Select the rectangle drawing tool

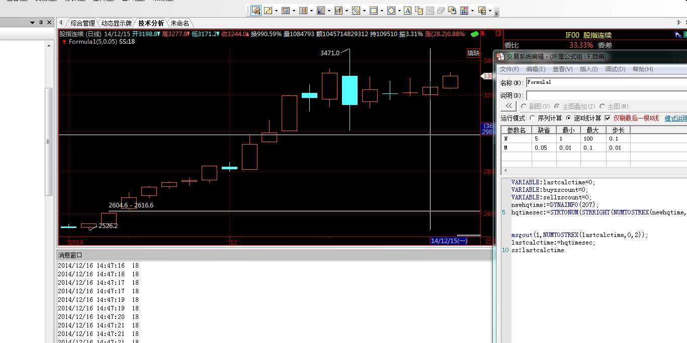click(x=373, y=11)
